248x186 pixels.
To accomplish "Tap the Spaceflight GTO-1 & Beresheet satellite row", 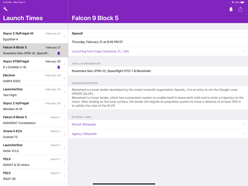I will (158, 71).
